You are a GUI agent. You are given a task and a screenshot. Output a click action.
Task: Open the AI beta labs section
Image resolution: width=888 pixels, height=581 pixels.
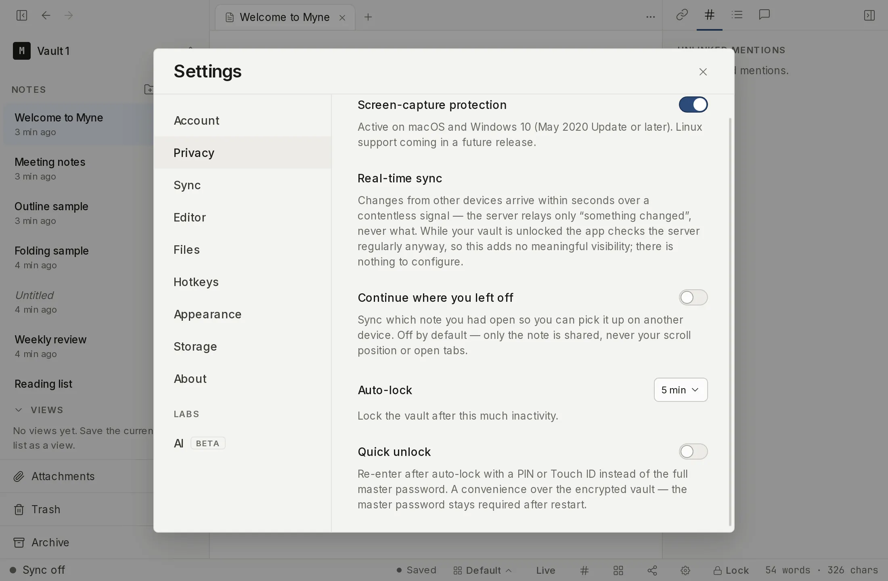point(242,443)
